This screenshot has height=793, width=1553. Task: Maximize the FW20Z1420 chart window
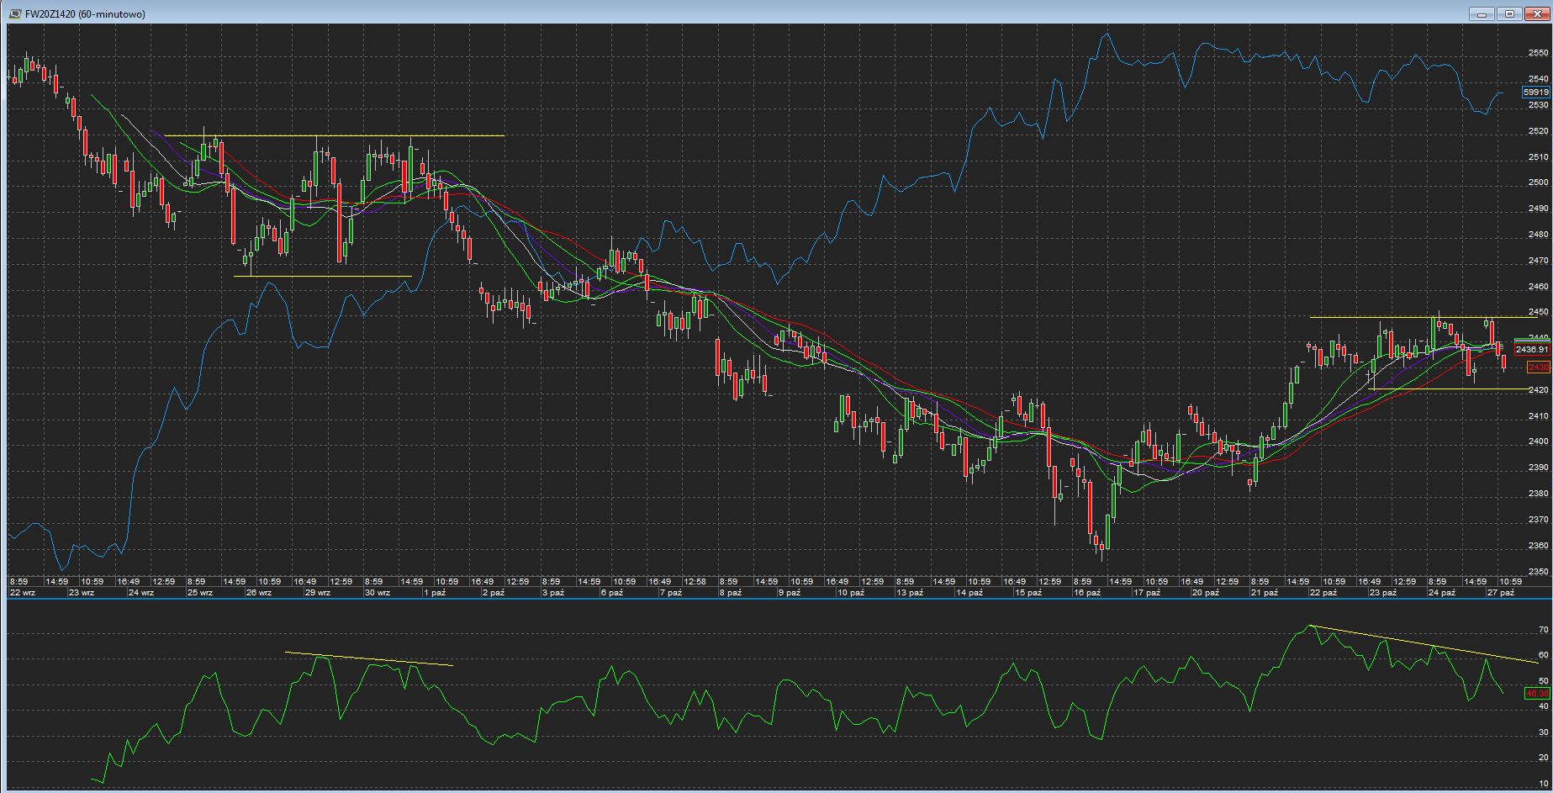click(1509, 13)
